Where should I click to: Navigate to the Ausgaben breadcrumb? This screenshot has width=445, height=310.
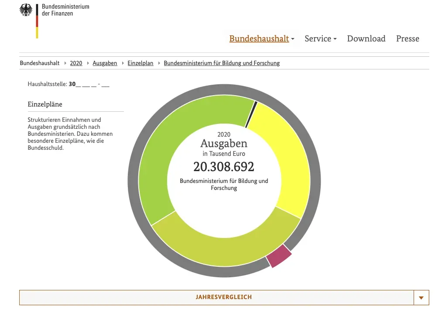[x=105, y=63]
